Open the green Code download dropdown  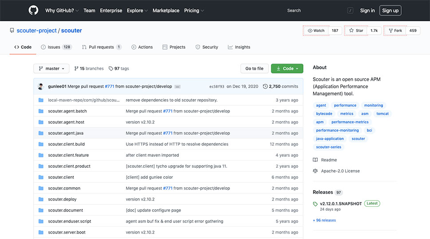tap(287, 68)
